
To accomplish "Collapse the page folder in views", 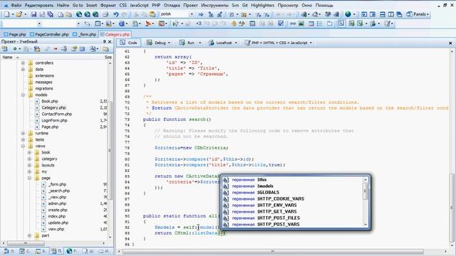I will [x=29, y=178].
